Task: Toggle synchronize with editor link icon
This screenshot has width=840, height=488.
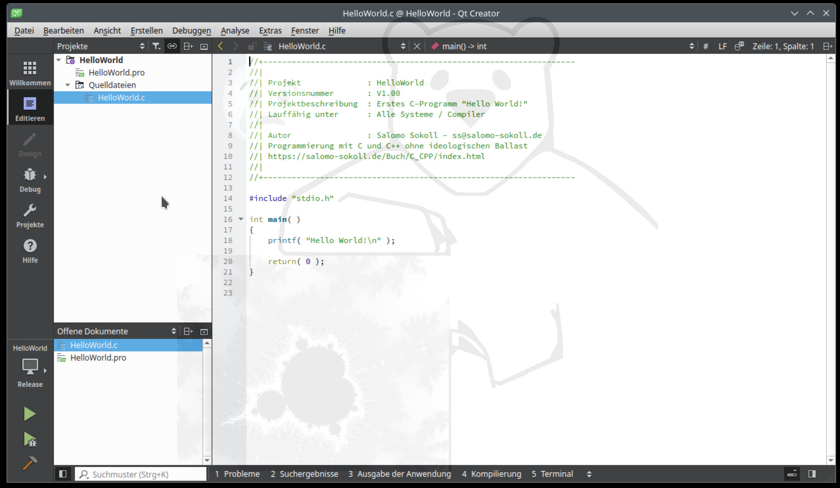Action: pos(172,46)
